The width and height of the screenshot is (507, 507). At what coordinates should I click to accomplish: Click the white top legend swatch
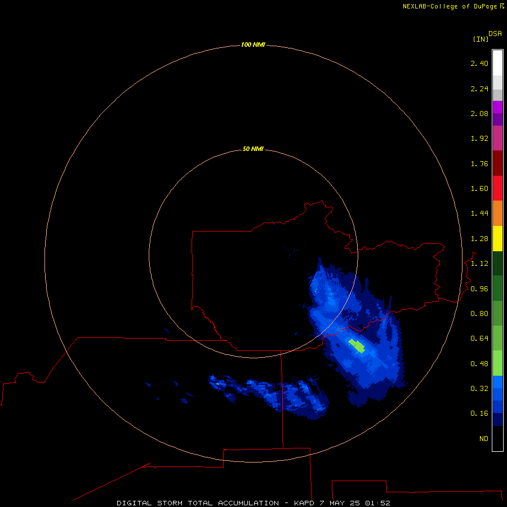coord(497,63)
